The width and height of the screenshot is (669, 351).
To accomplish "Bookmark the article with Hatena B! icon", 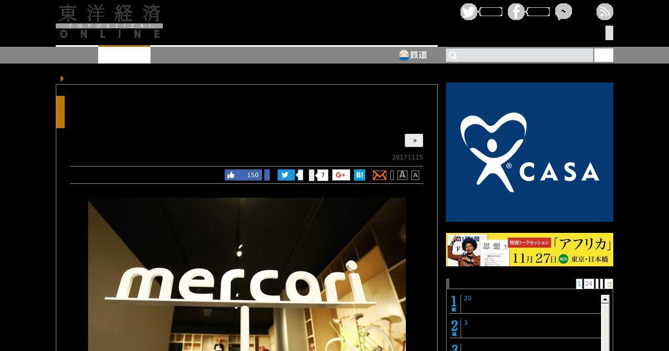I will coord(360,175).
